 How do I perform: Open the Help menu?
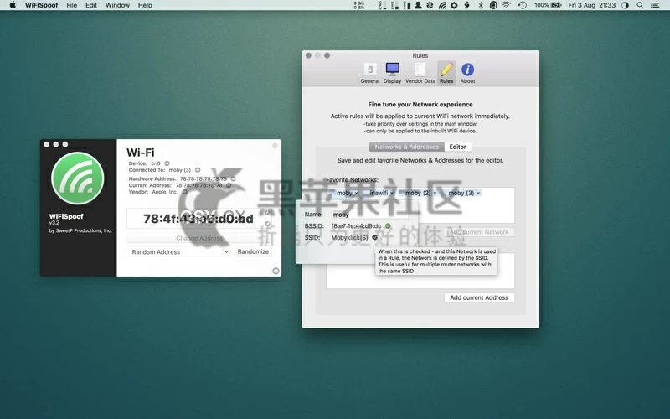point(145,5)
